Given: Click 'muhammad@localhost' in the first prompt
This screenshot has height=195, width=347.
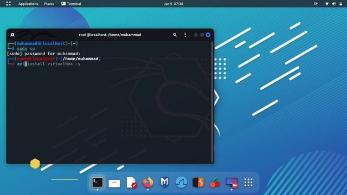Looking at the screenshot, I should 41,43.
